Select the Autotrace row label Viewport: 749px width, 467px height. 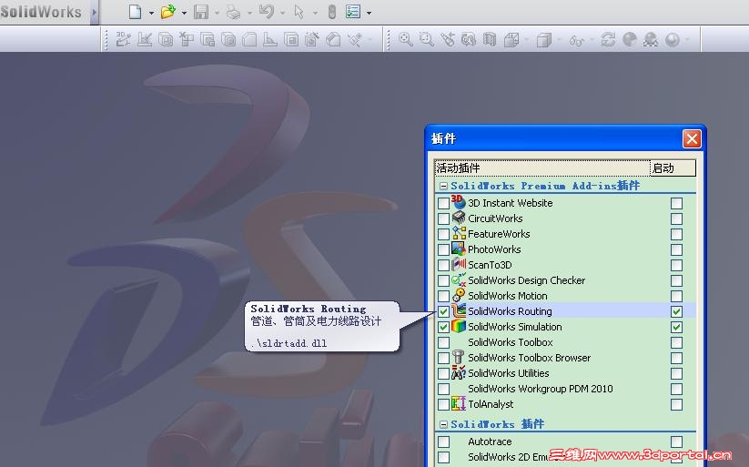pos(490,442)
